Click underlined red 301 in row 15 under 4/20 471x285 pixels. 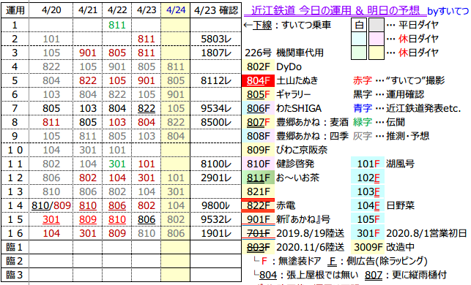(51, 219)
